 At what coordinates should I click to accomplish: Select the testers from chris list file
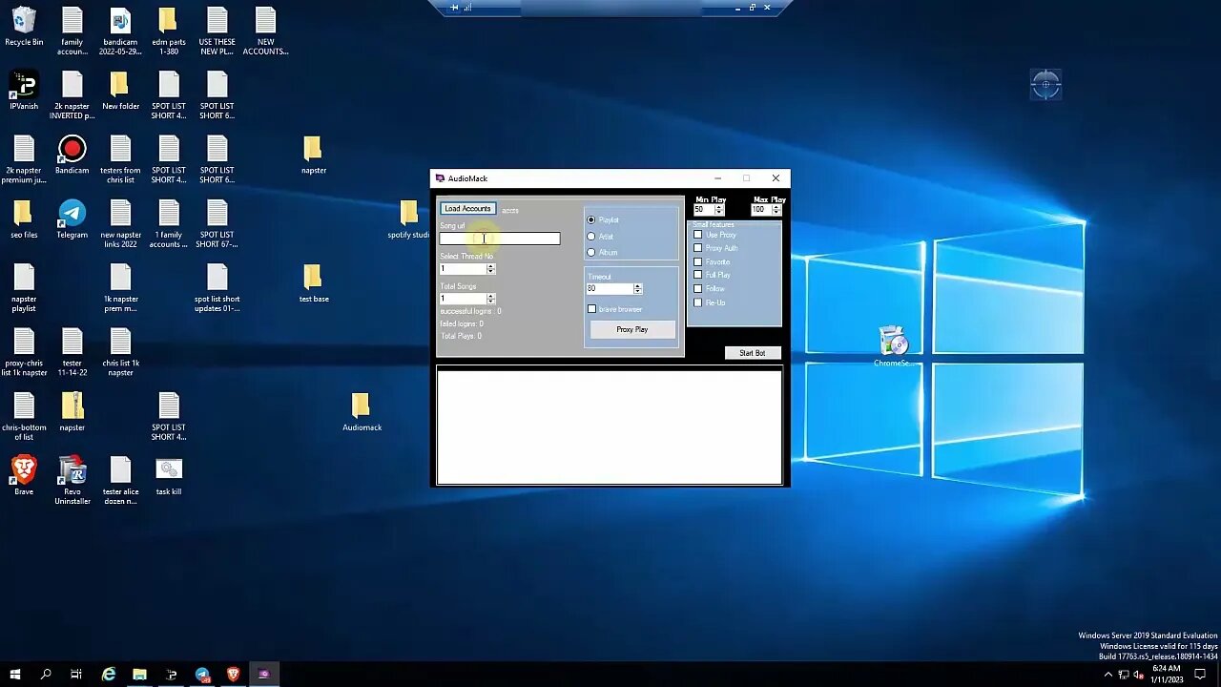coord(120,158)
